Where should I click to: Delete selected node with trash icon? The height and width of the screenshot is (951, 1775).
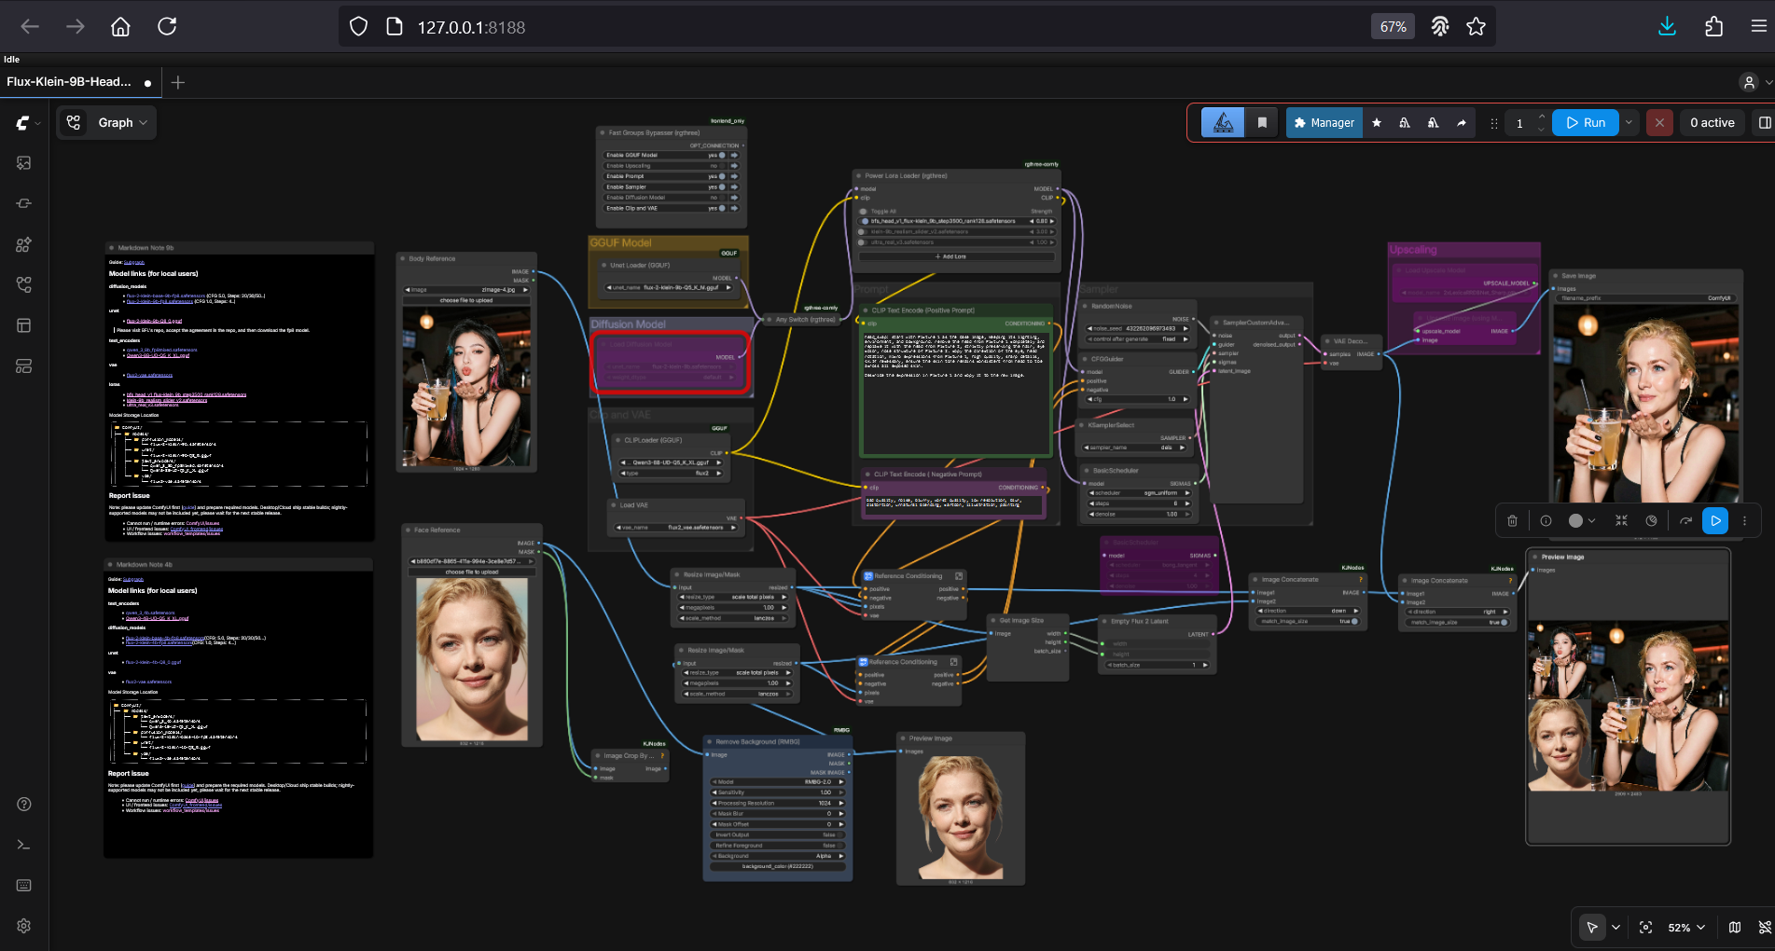tap(1513, 521)
